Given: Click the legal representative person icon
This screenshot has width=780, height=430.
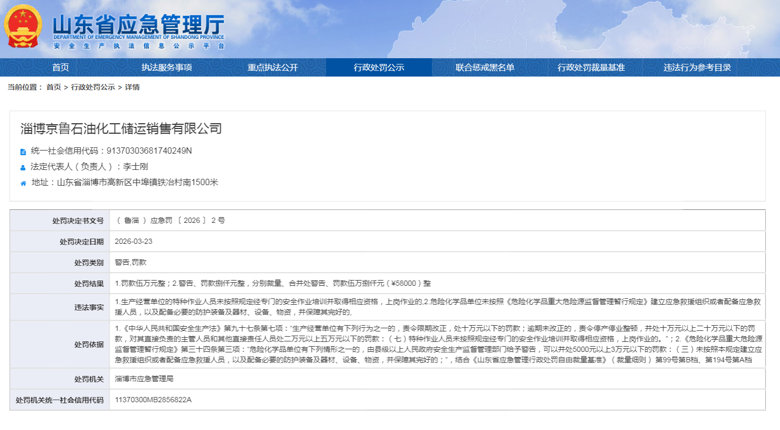Looking at the screenshot, I should click(23, 168).
